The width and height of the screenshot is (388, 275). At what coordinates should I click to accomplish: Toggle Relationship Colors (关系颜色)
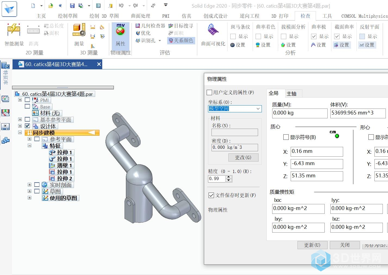181,41
